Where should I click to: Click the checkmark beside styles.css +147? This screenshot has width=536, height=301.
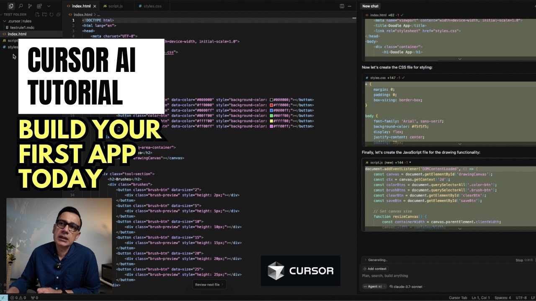tap(404, 78)
